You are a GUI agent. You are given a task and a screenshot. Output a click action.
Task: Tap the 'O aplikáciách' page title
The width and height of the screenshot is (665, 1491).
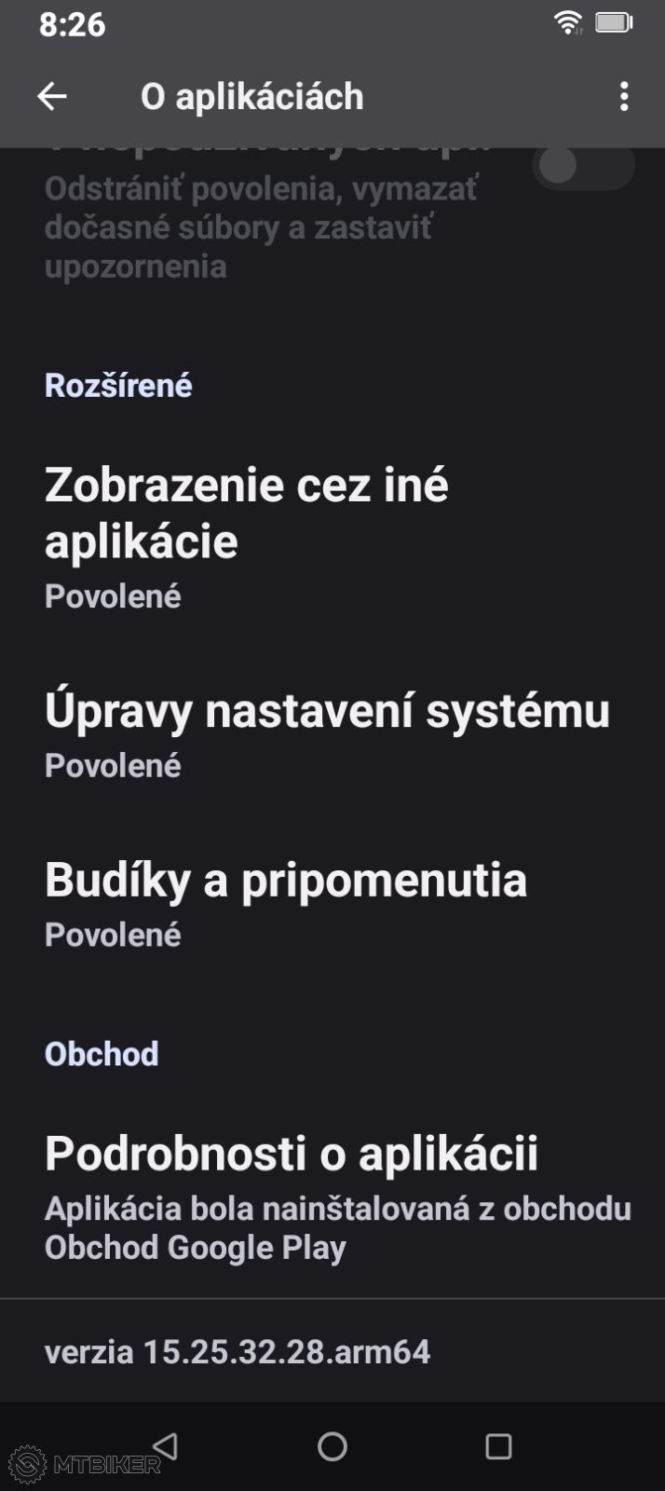[x=251, y=97]
